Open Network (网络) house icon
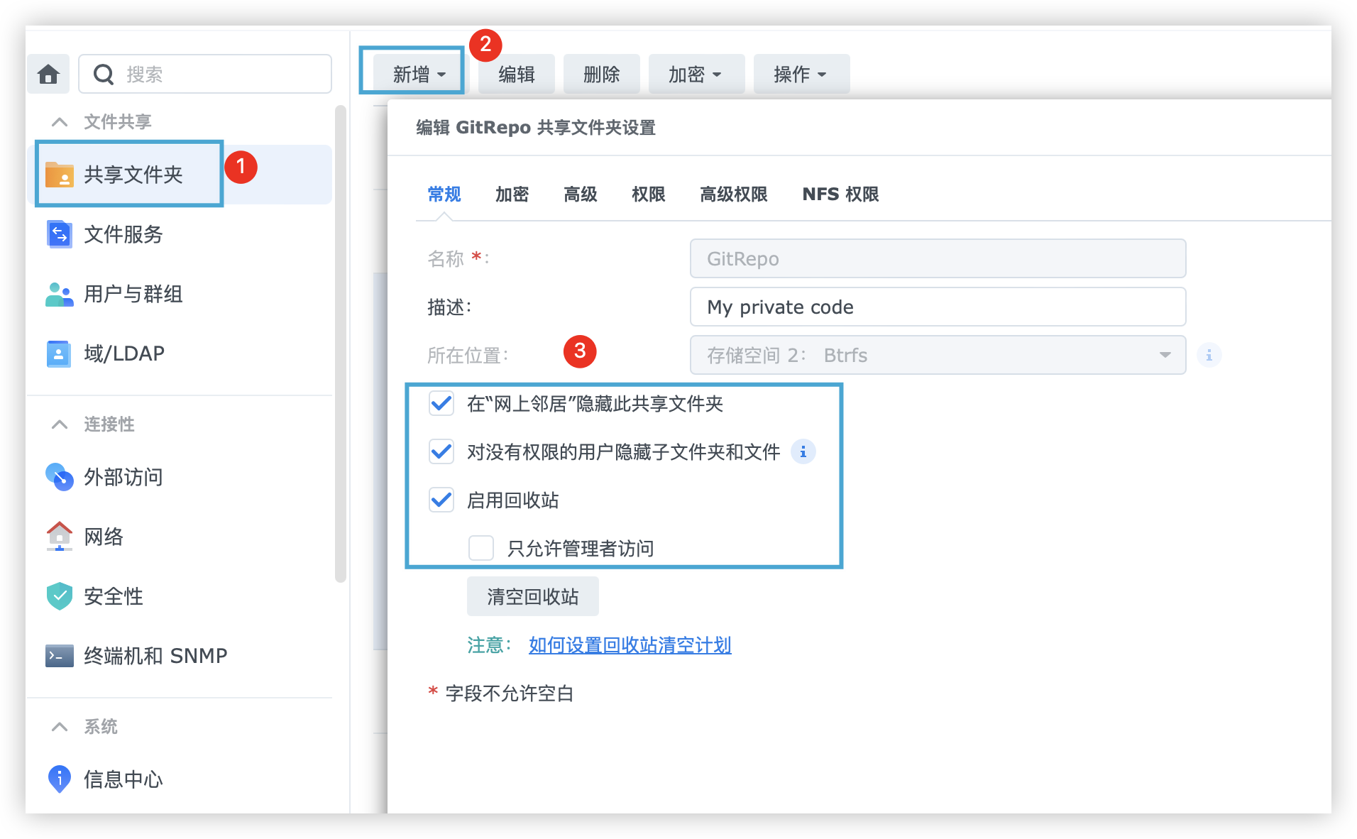The image size is (1357, 839). pos(59,537)
